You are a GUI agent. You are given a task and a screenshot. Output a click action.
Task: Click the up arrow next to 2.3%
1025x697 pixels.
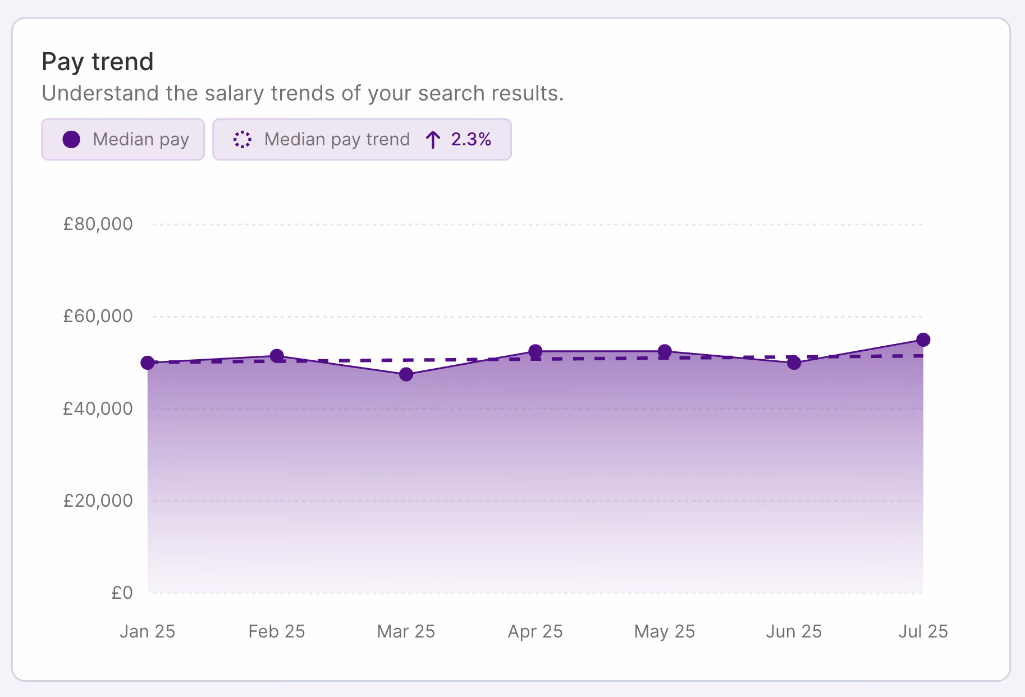point(432,139)
